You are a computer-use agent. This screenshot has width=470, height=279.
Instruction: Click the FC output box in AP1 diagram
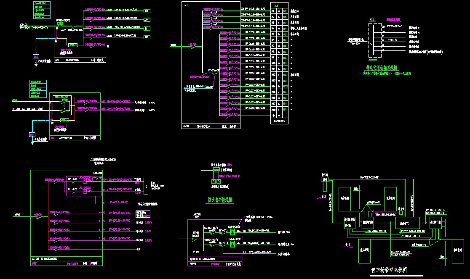pos(147,29)
